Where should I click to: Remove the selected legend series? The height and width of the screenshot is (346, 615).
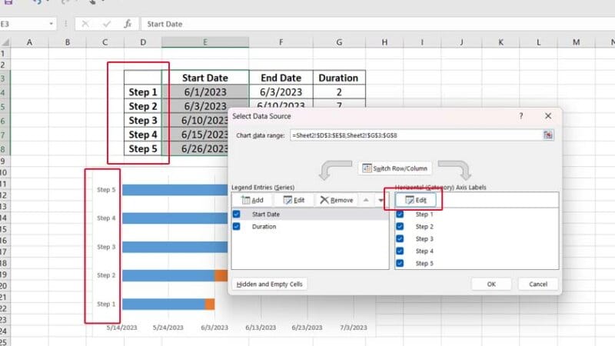(x=337, y=200)
